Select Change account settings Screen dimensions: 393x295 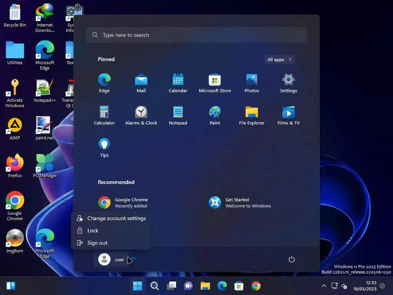point(111,218)
